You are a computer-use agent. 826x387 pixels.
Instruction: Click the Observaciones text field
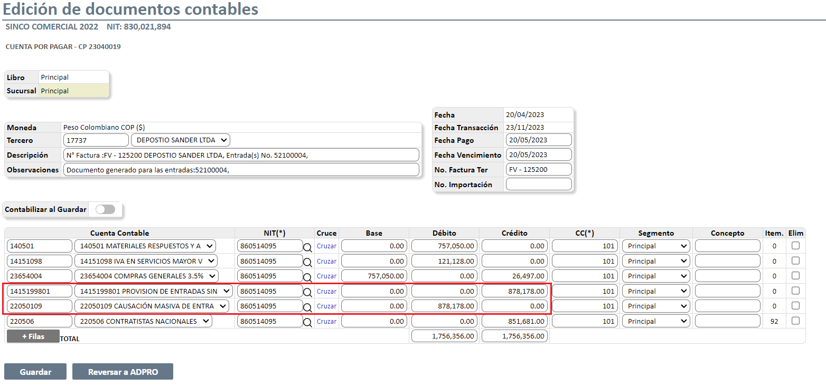tap(241, 169)
